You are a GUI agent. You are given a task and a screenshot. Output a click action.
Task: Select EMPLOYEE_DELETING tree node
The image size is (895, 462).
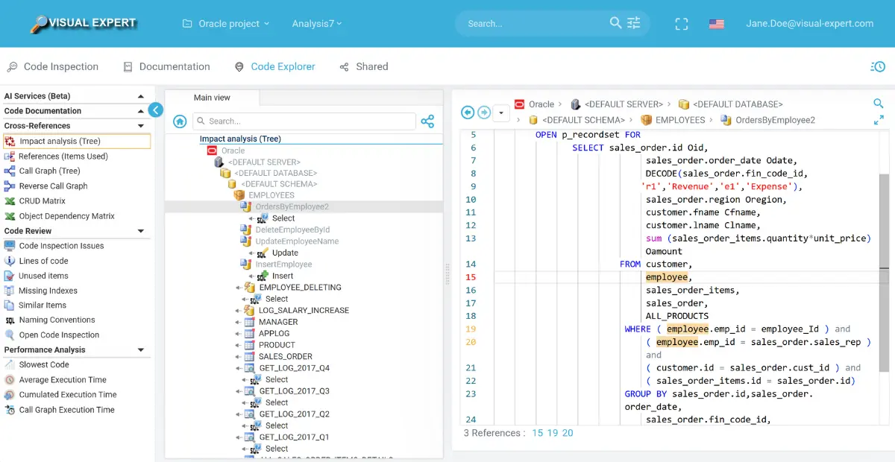coord(300,287)
